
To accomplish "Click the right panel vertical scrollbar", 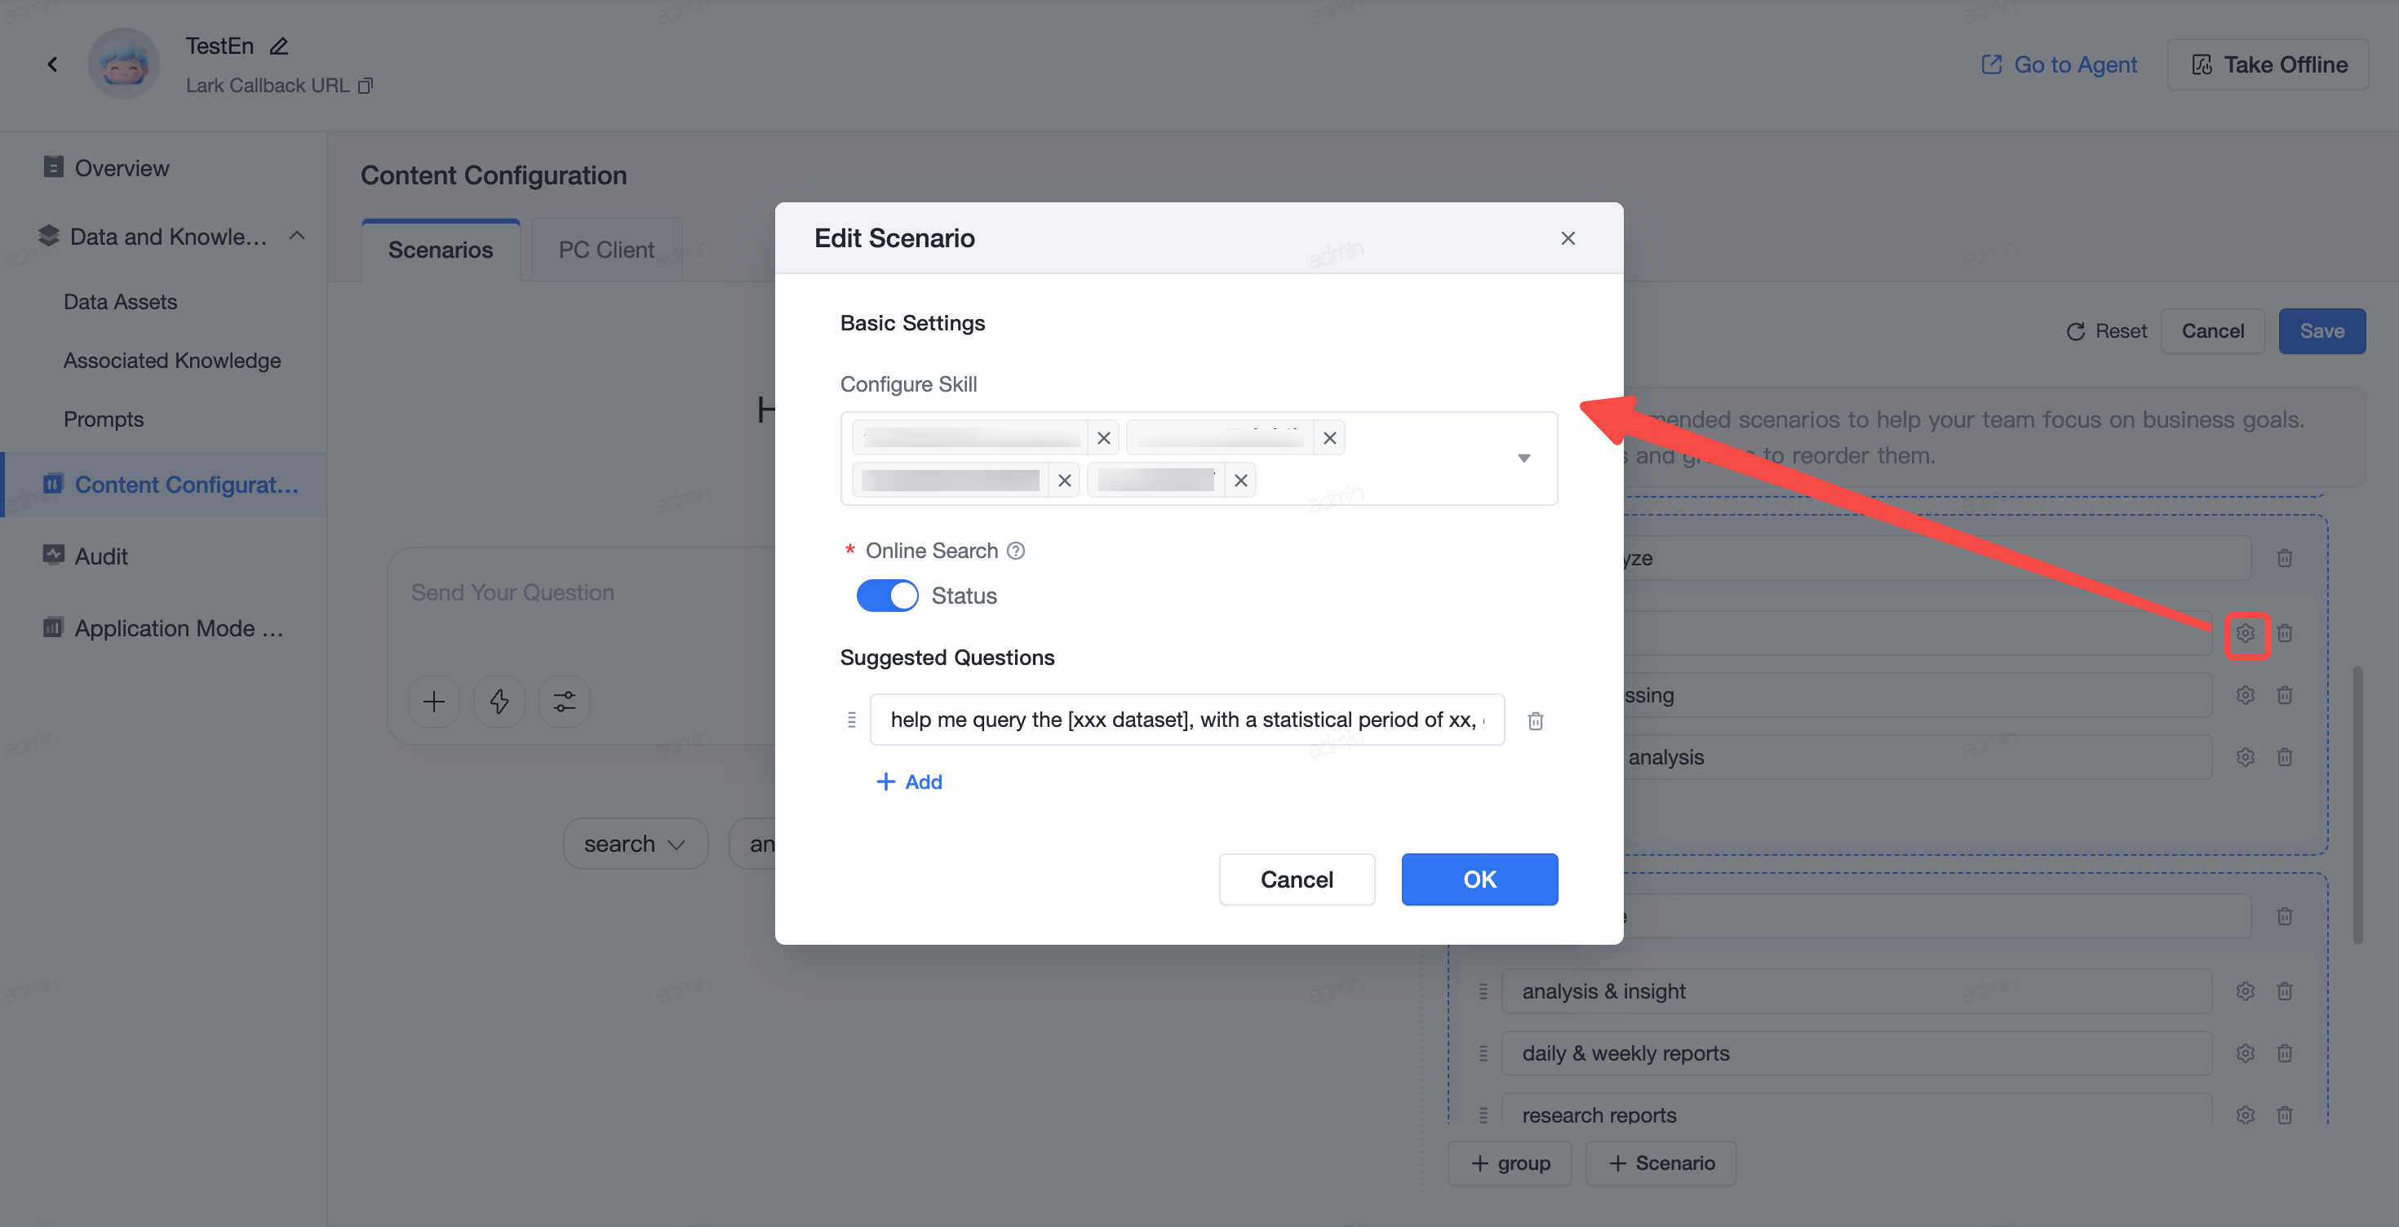I will coord(2357,805).
